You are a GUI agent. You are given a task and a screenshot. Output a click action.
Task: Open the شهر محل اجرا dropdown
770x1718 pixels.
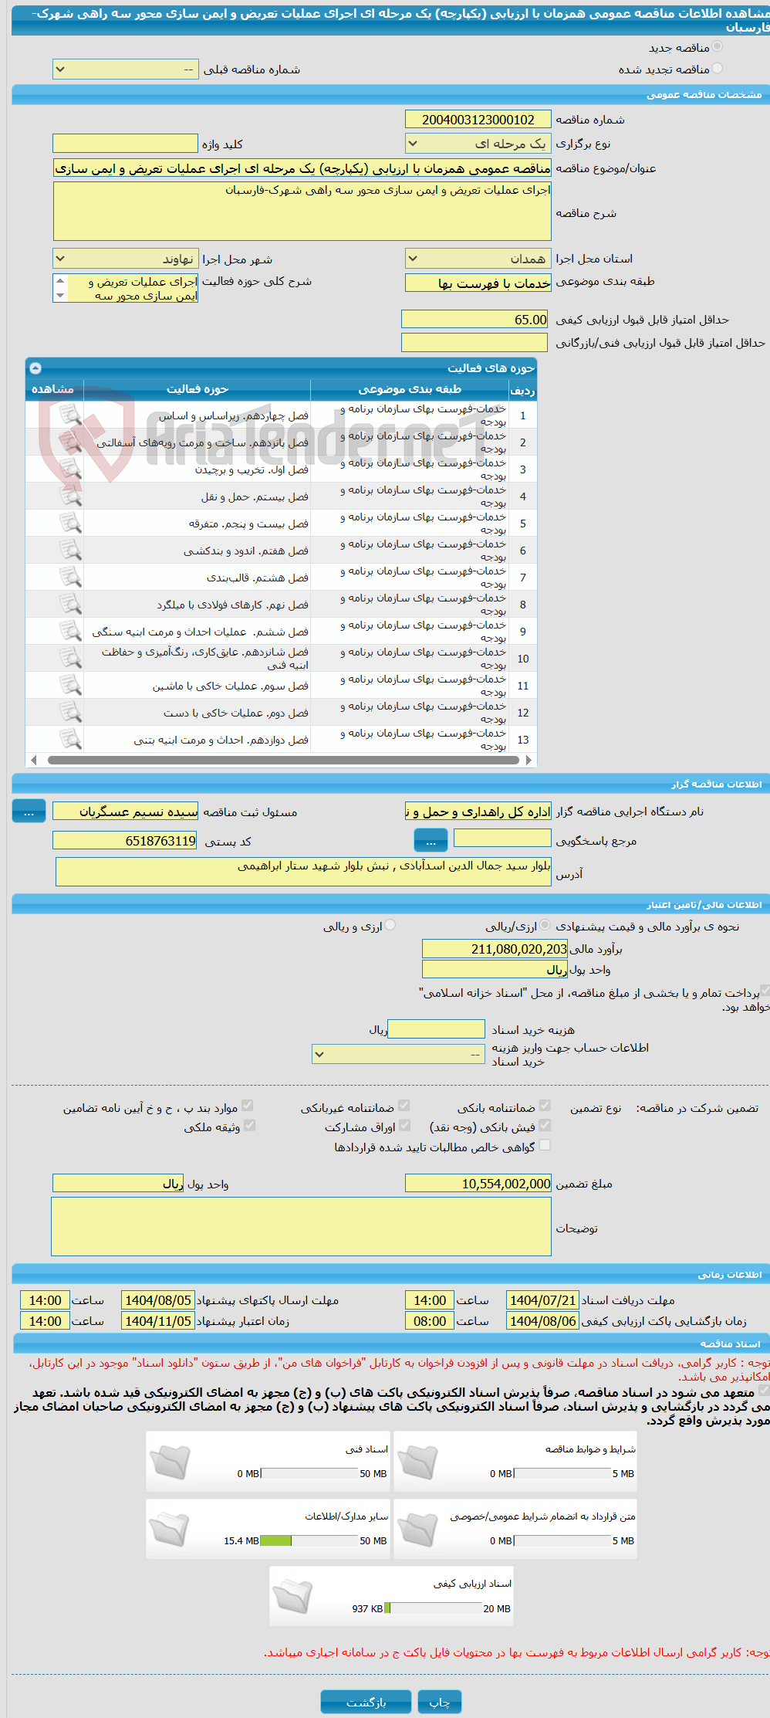[125, 259]
